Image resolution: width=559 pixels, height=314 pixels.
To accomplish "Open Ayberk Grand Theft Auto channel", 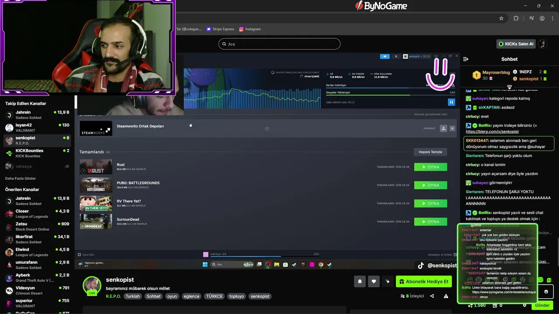I will (38, 278).
